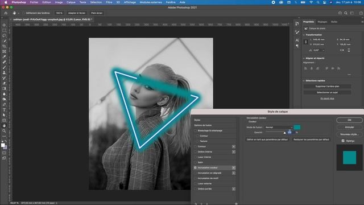Click the foreground color swatch in toolbar
364x205 pixels.
[3, 145]
